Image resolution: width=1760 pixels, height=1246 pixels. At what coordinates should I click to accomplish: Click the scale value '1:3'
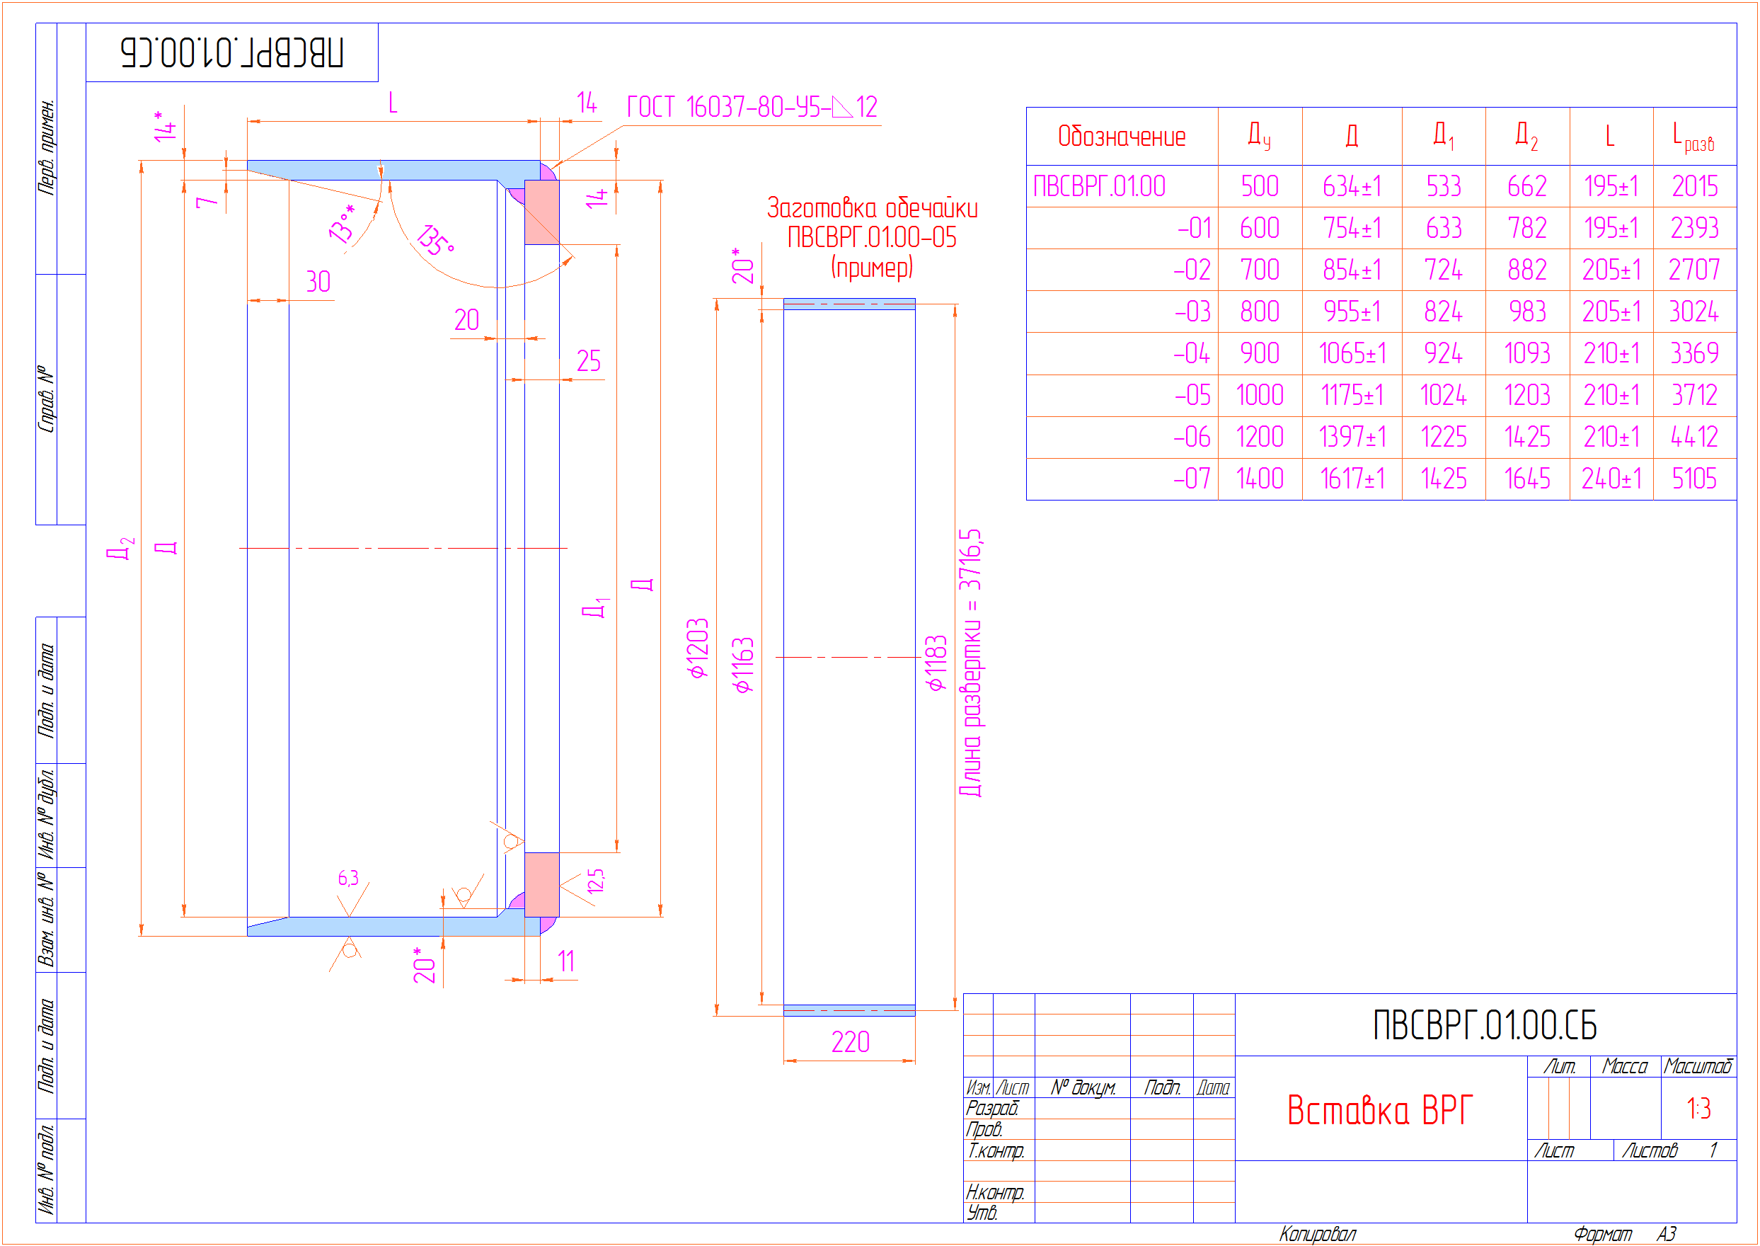(1699, 1109)
